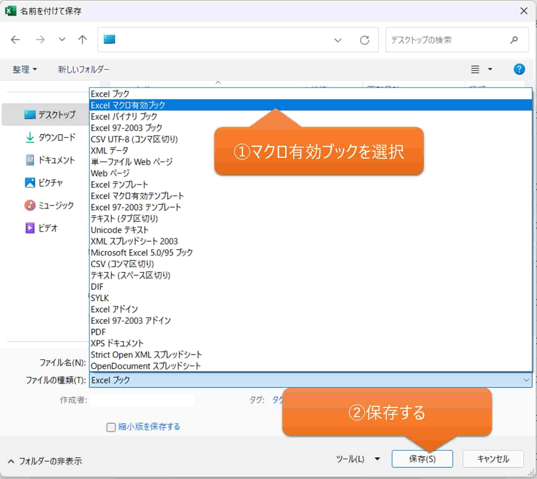Viewport: 537px width, 479px height.
Task: Close the 名前を付けて保存 dialog
Action: (x=524, y=11)
